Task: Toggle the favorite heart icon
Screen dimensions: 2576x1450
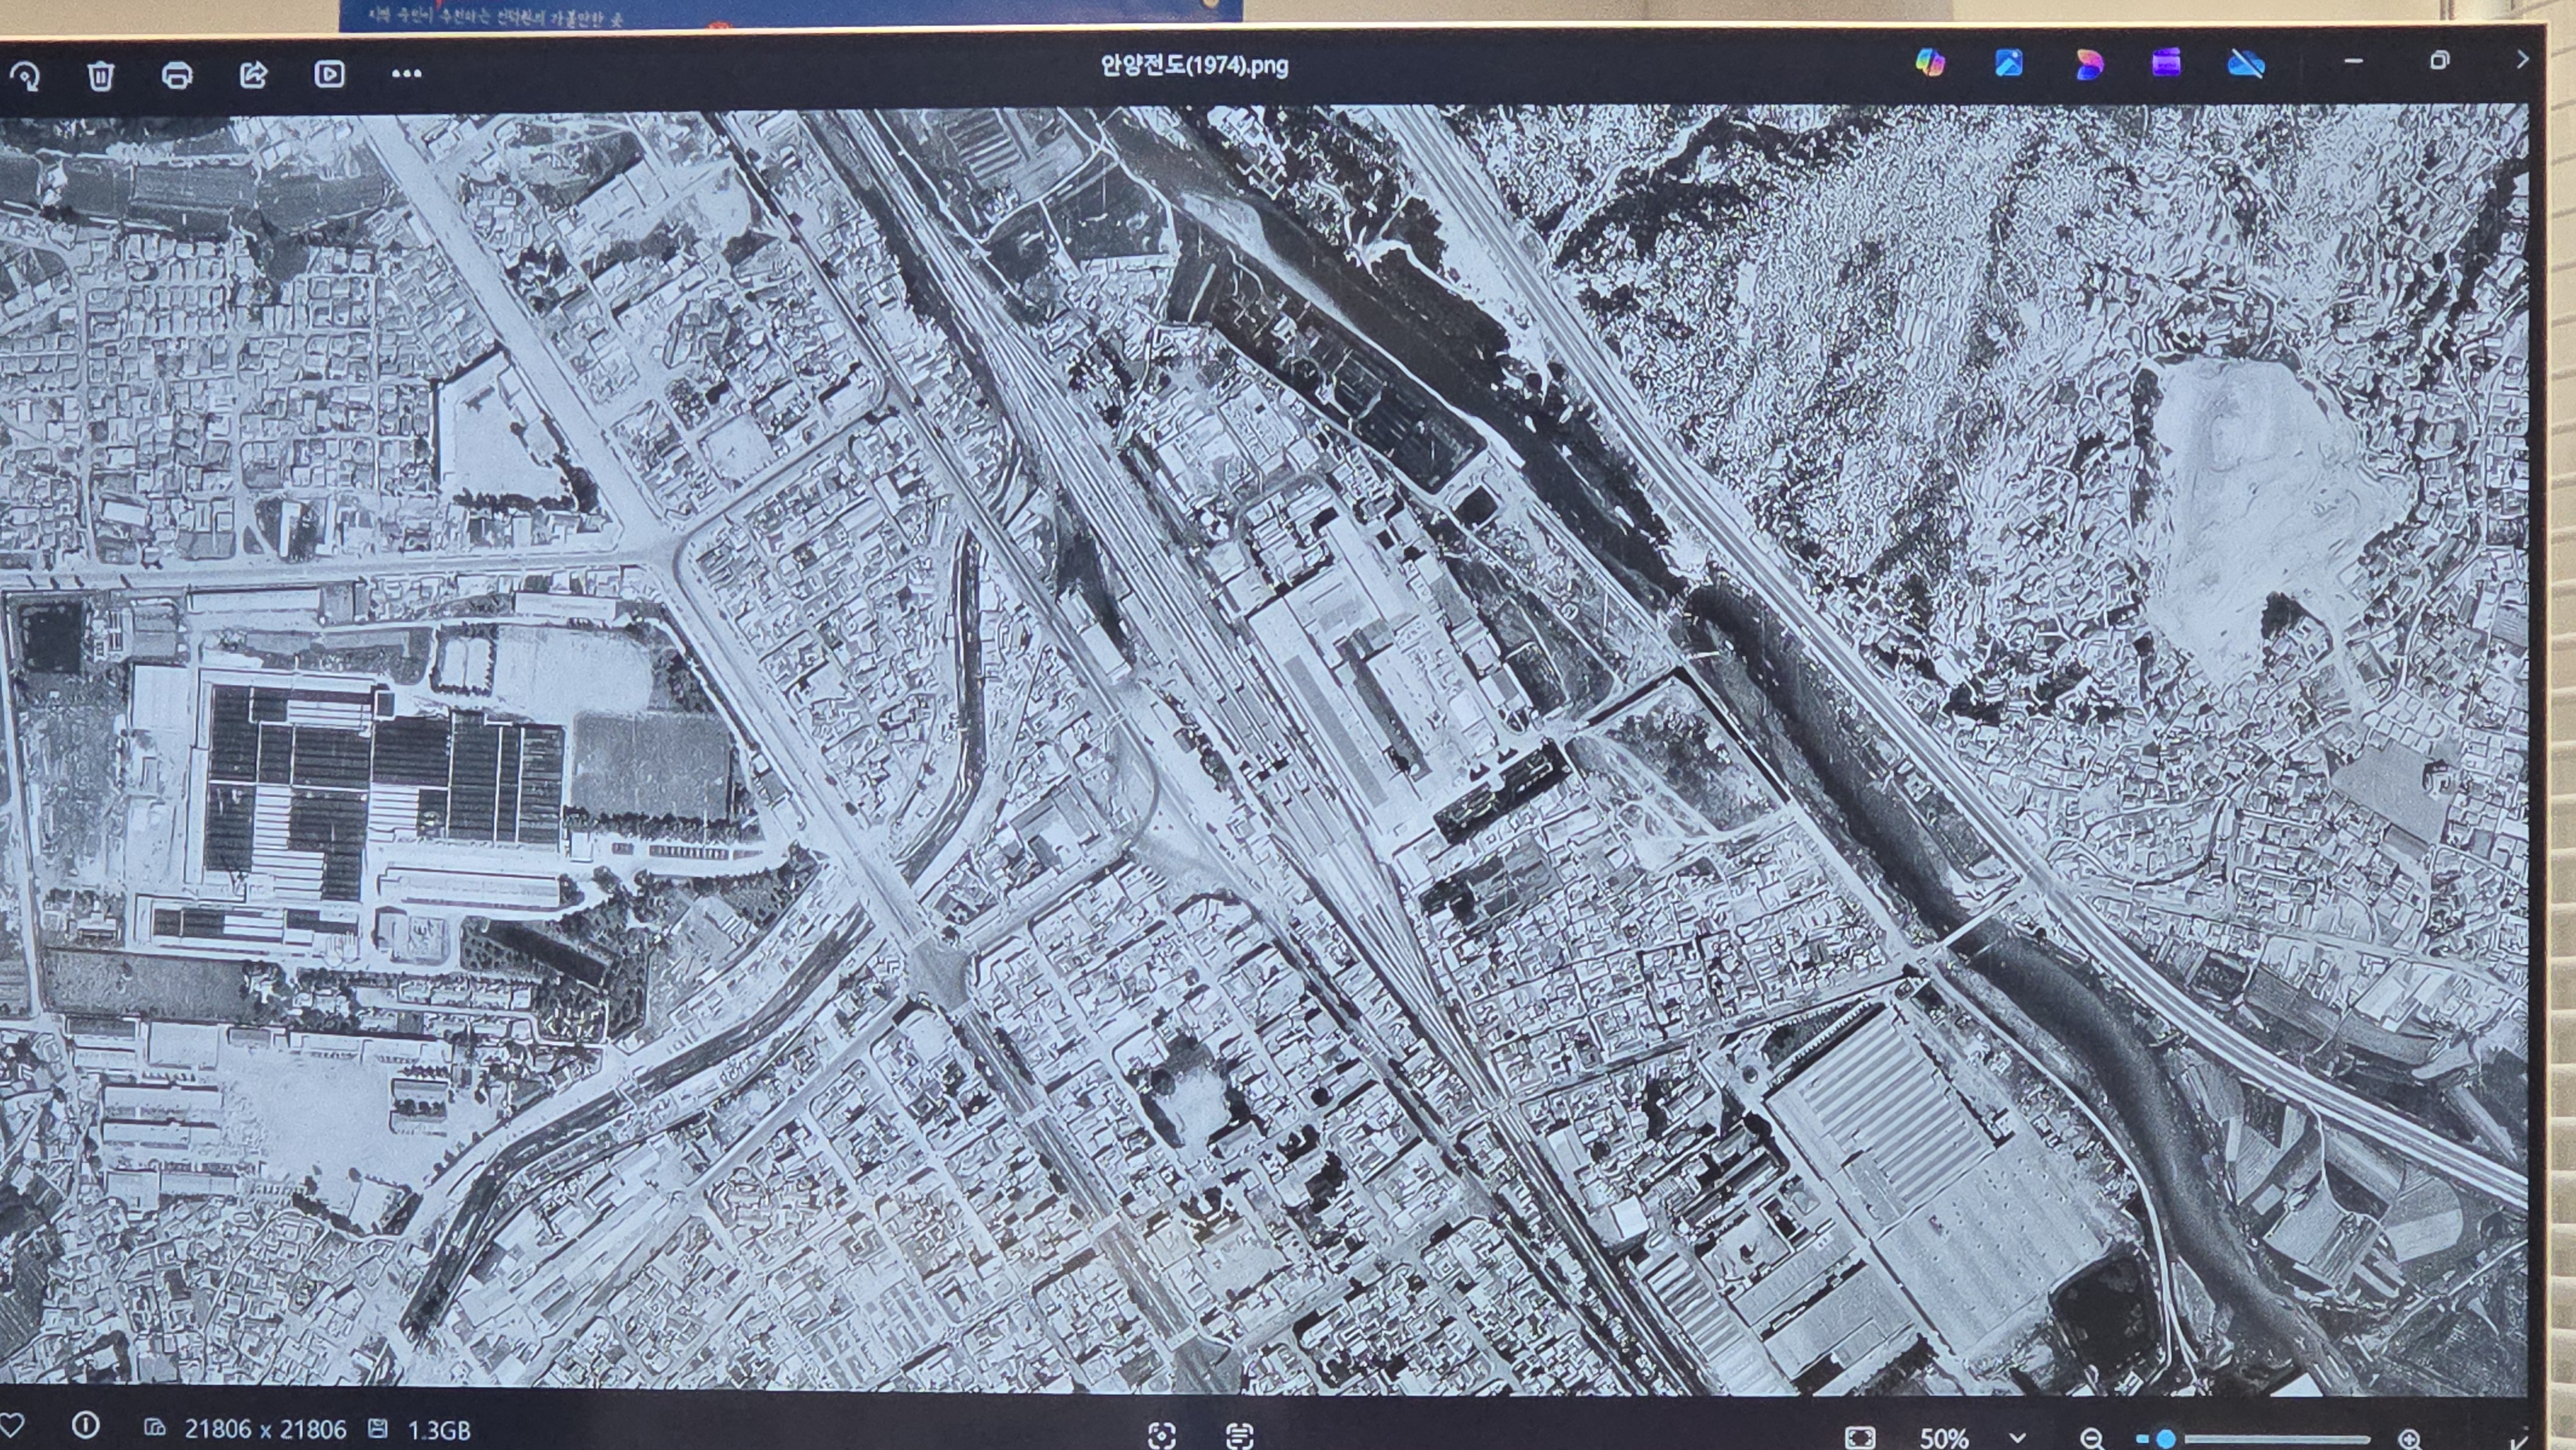Action: 12,1426
